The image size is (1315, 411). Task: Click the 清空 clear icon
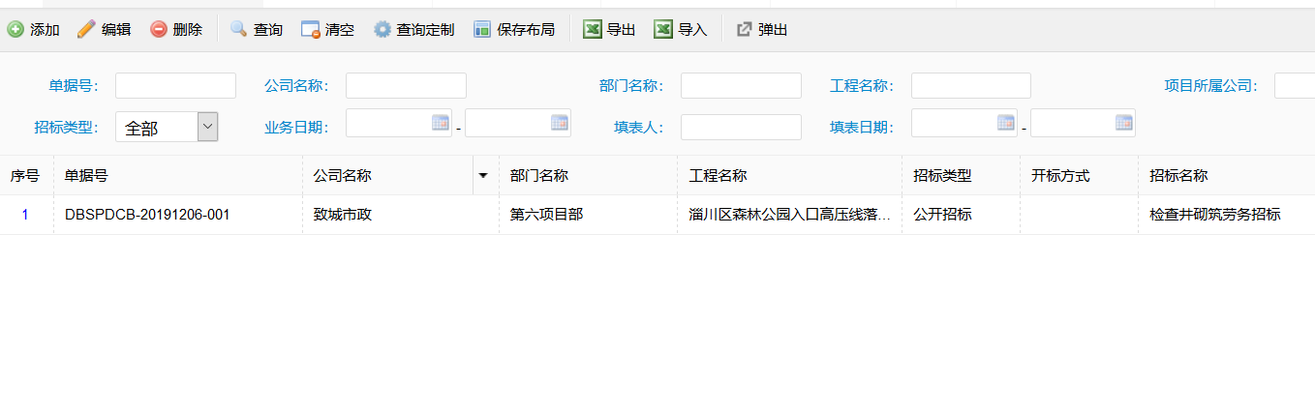(311, 30)
